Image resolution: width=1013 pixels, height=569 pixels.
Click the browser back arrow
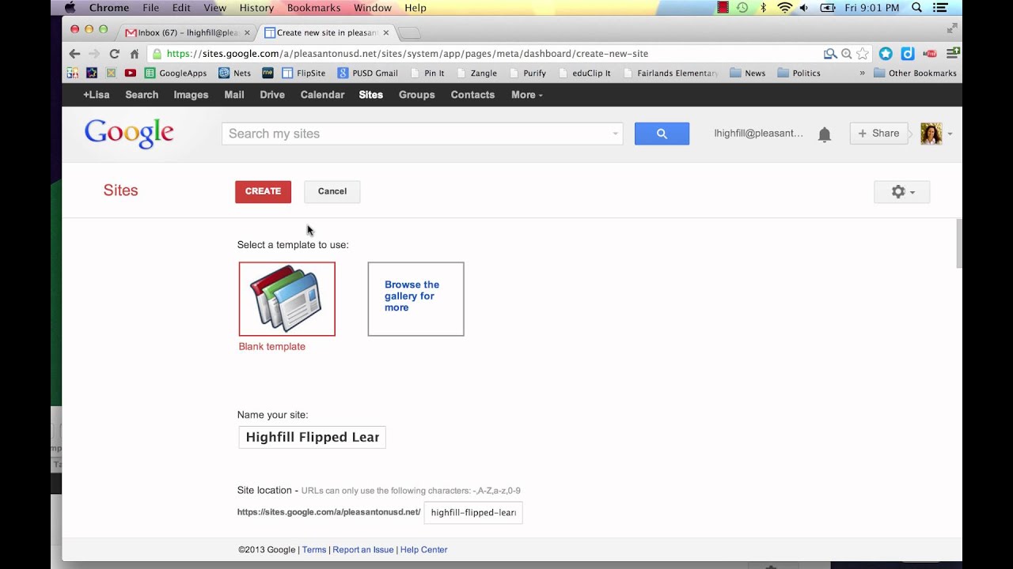pos(74,54)
